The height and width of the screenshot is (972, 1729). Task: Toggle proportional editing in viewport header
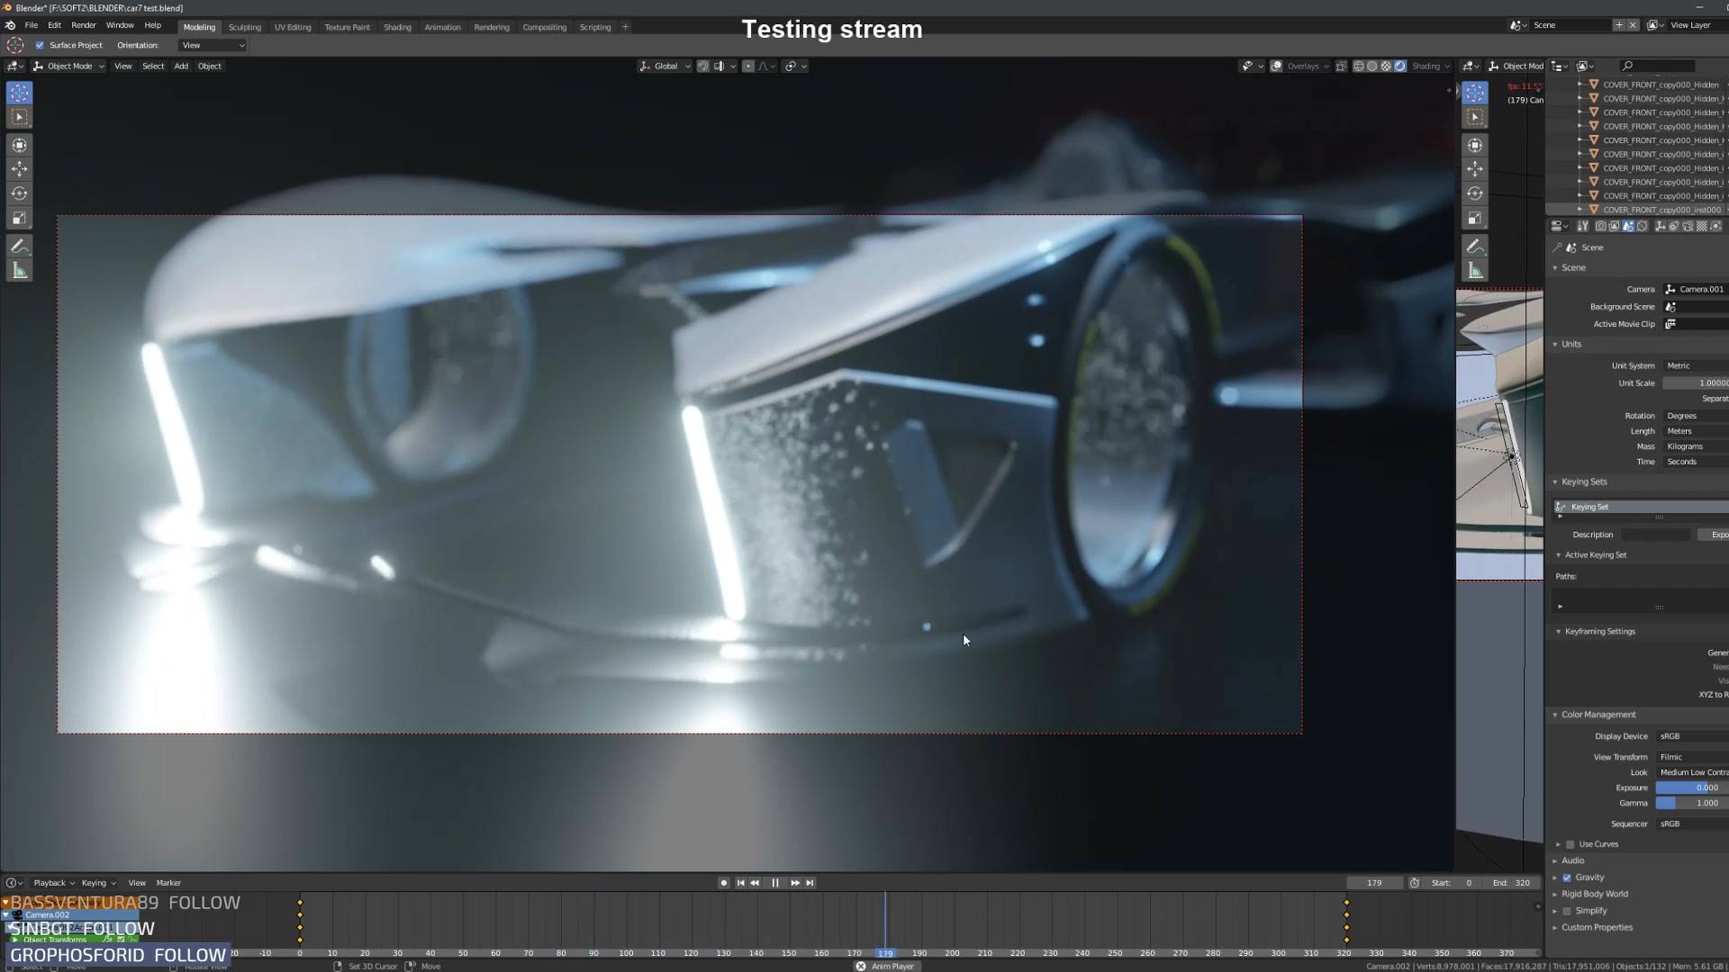tap(748, 67)
